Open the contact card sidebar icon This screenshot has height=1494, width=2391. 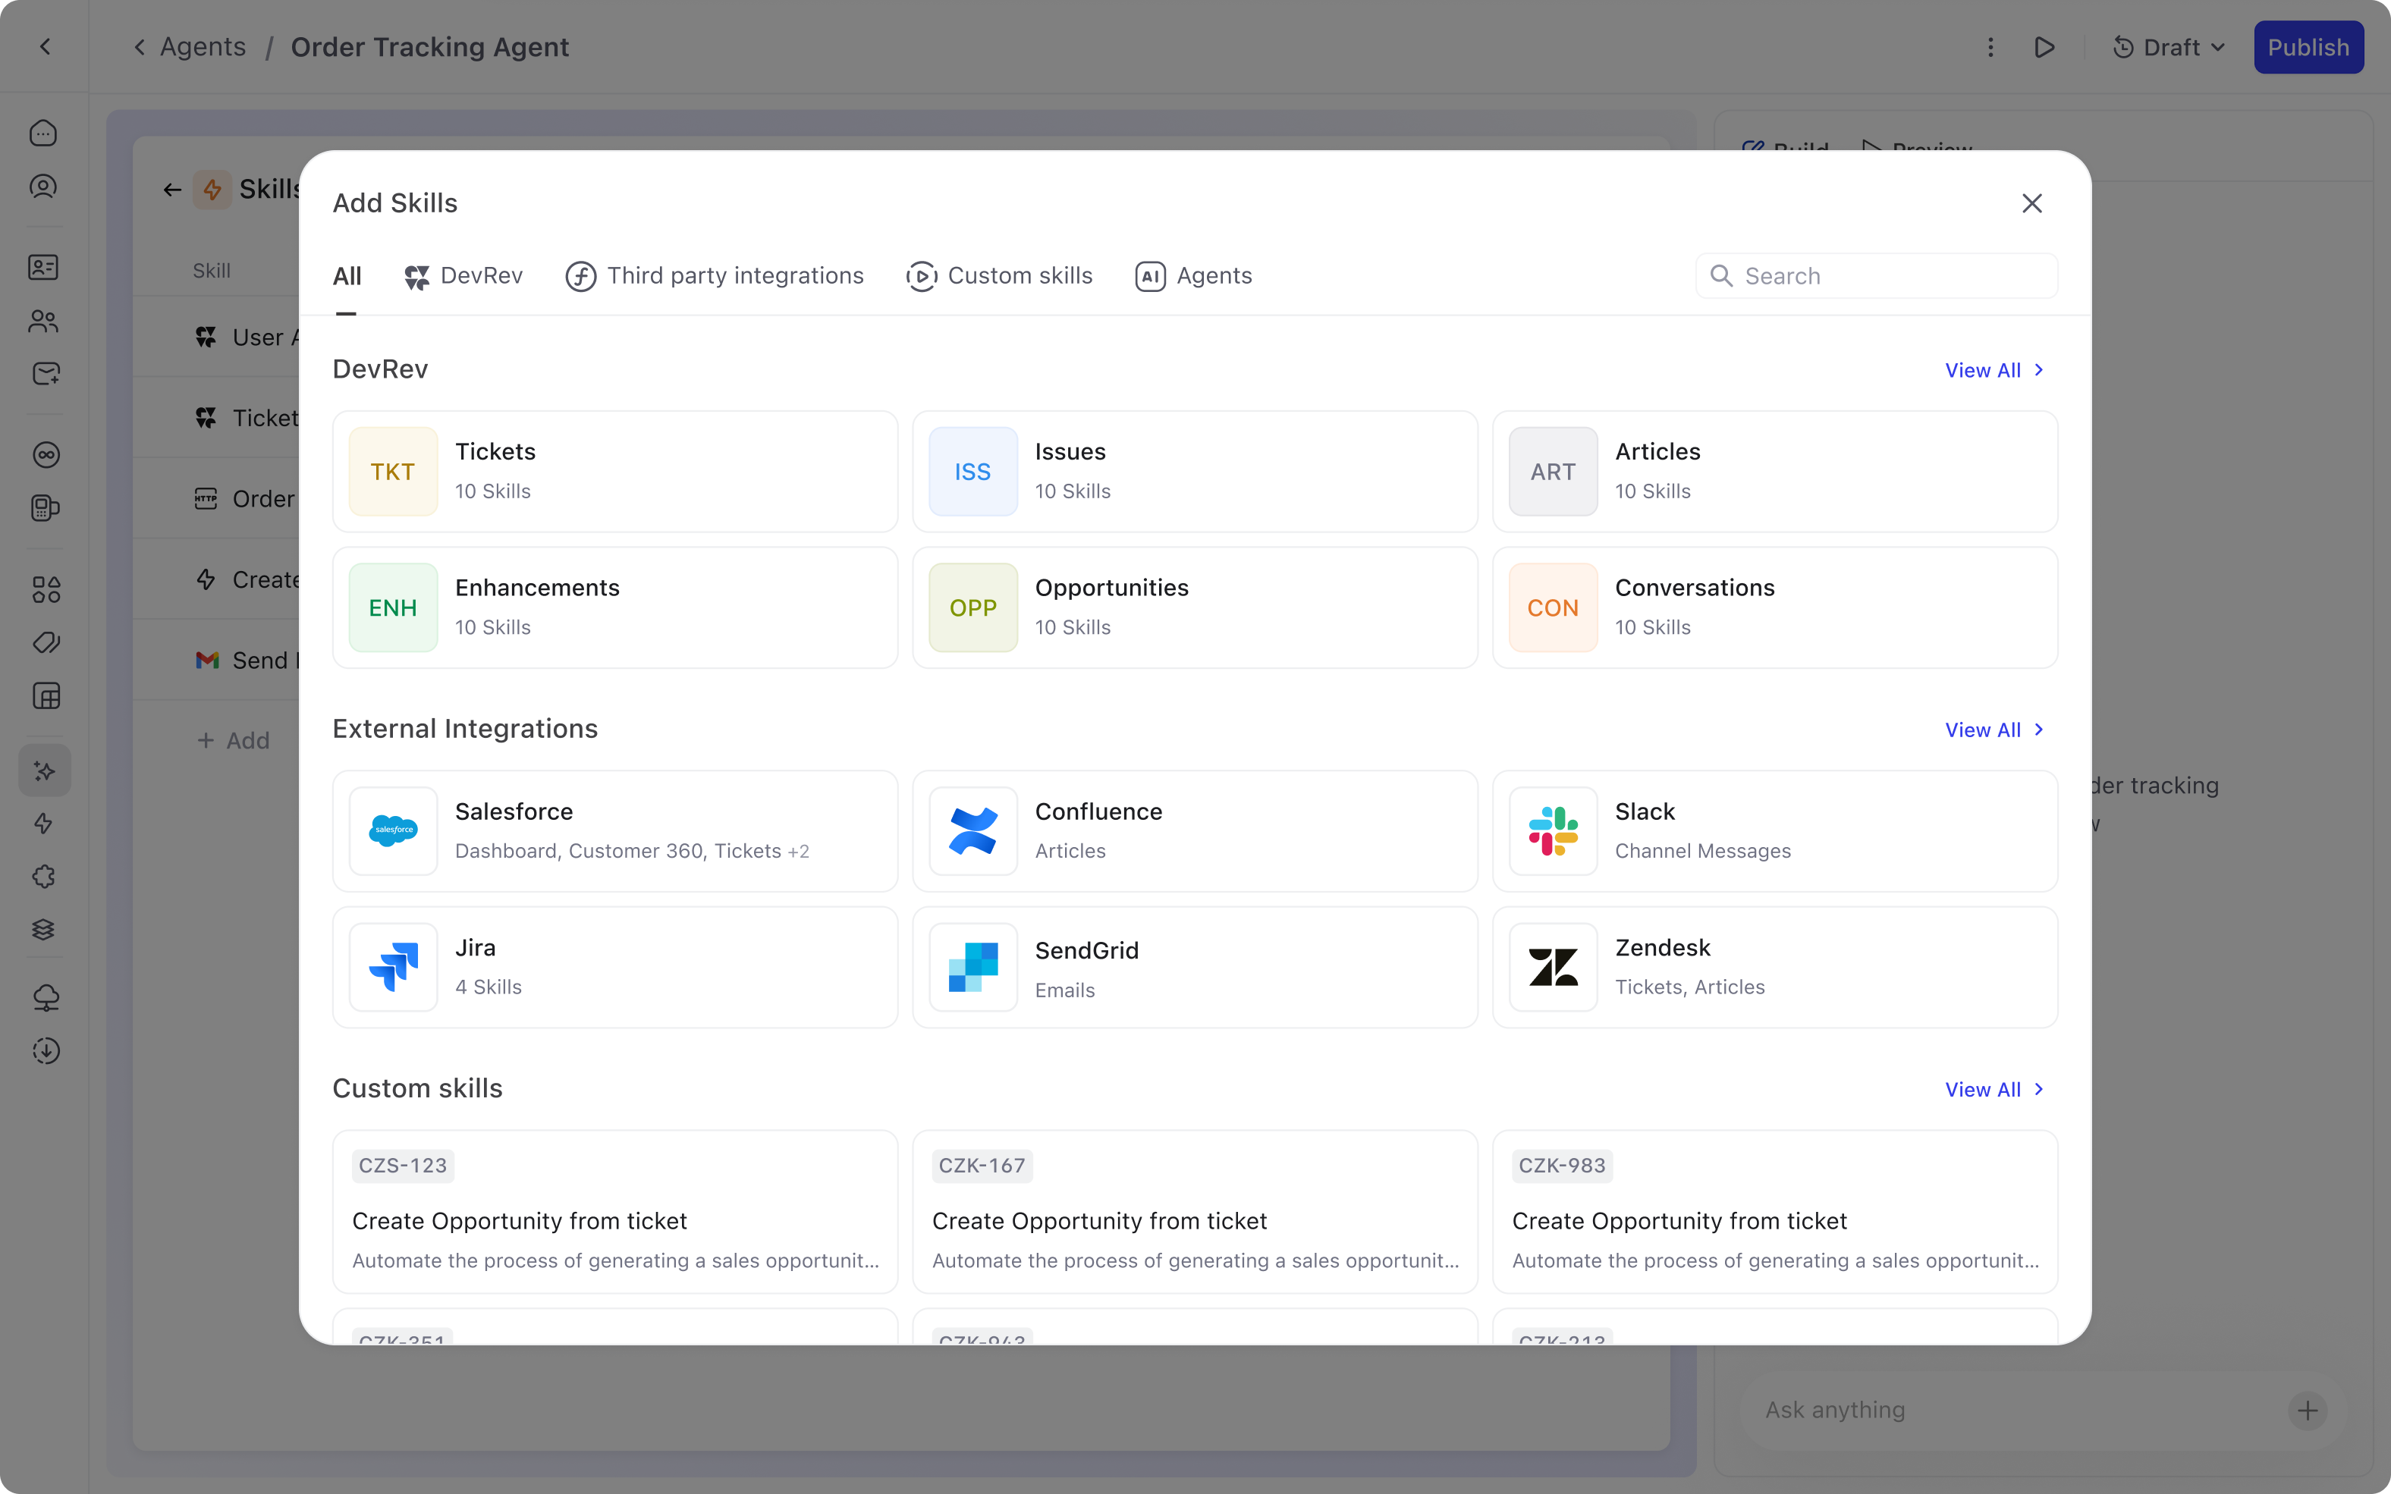43,268
